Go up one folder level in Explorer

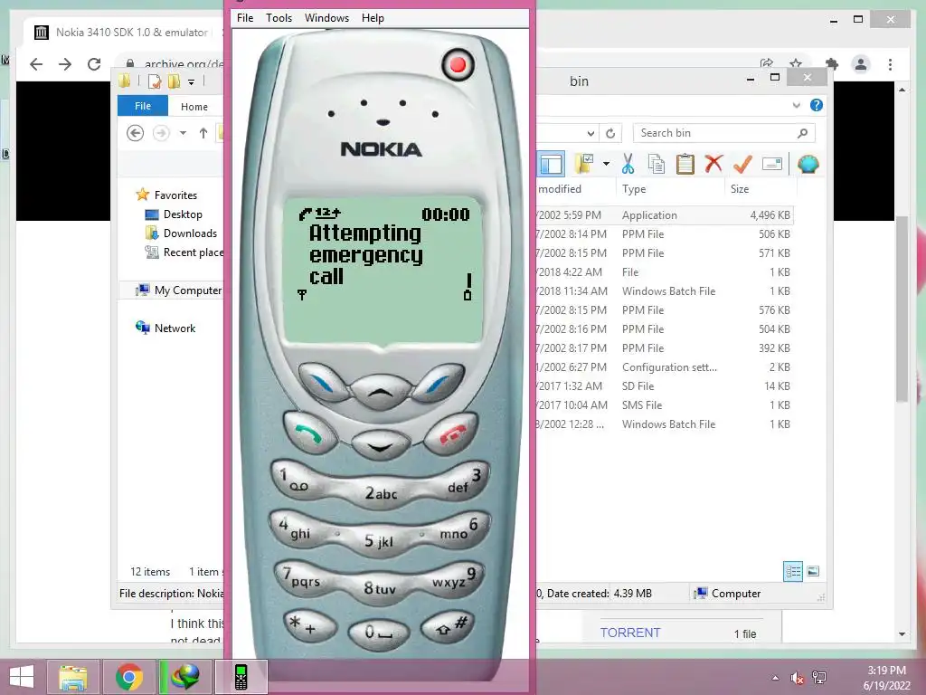[203, 133]
